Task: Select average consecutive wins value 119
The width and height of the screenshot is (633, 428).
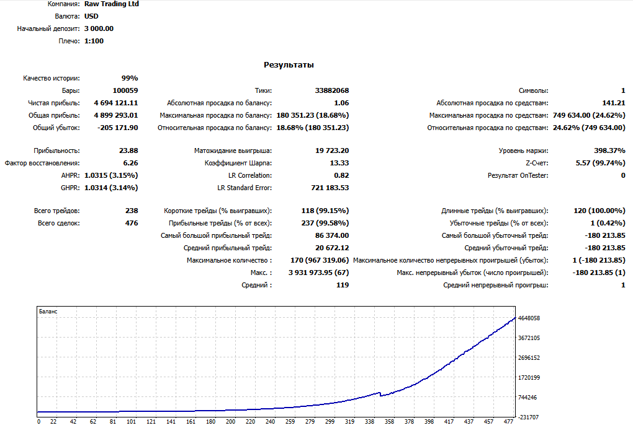Action: (x=343, y=286)
